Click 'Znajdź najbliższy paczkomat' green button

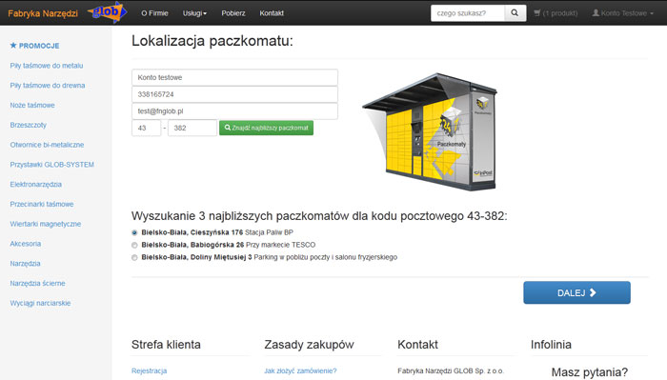click(x=266, y=128)
